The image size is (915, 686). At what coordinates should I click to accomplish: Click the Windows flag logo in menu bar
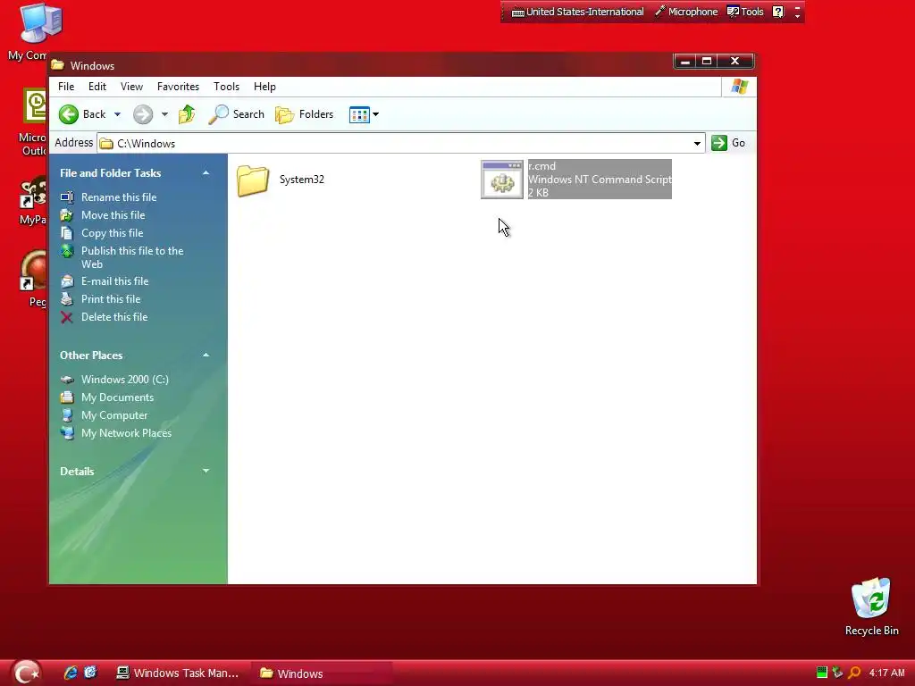pyautogui.click(x=739, y=87)
